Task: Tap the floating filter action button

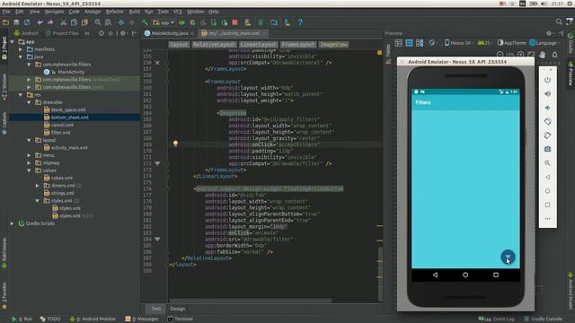Action: [508, 258]
